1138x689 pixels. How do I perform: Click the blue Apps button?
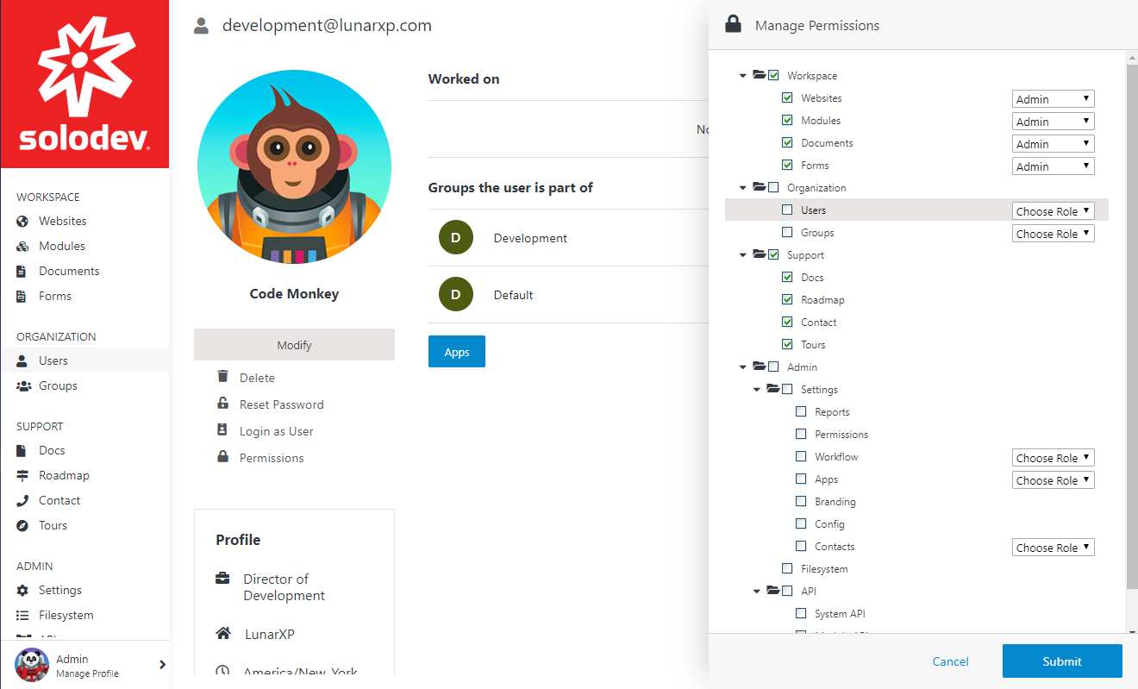457,352
